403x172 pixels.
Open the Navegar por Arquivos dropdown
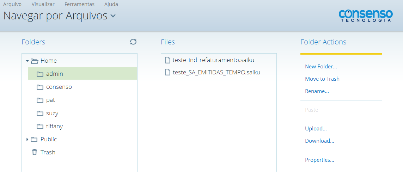tap(113, 16)
